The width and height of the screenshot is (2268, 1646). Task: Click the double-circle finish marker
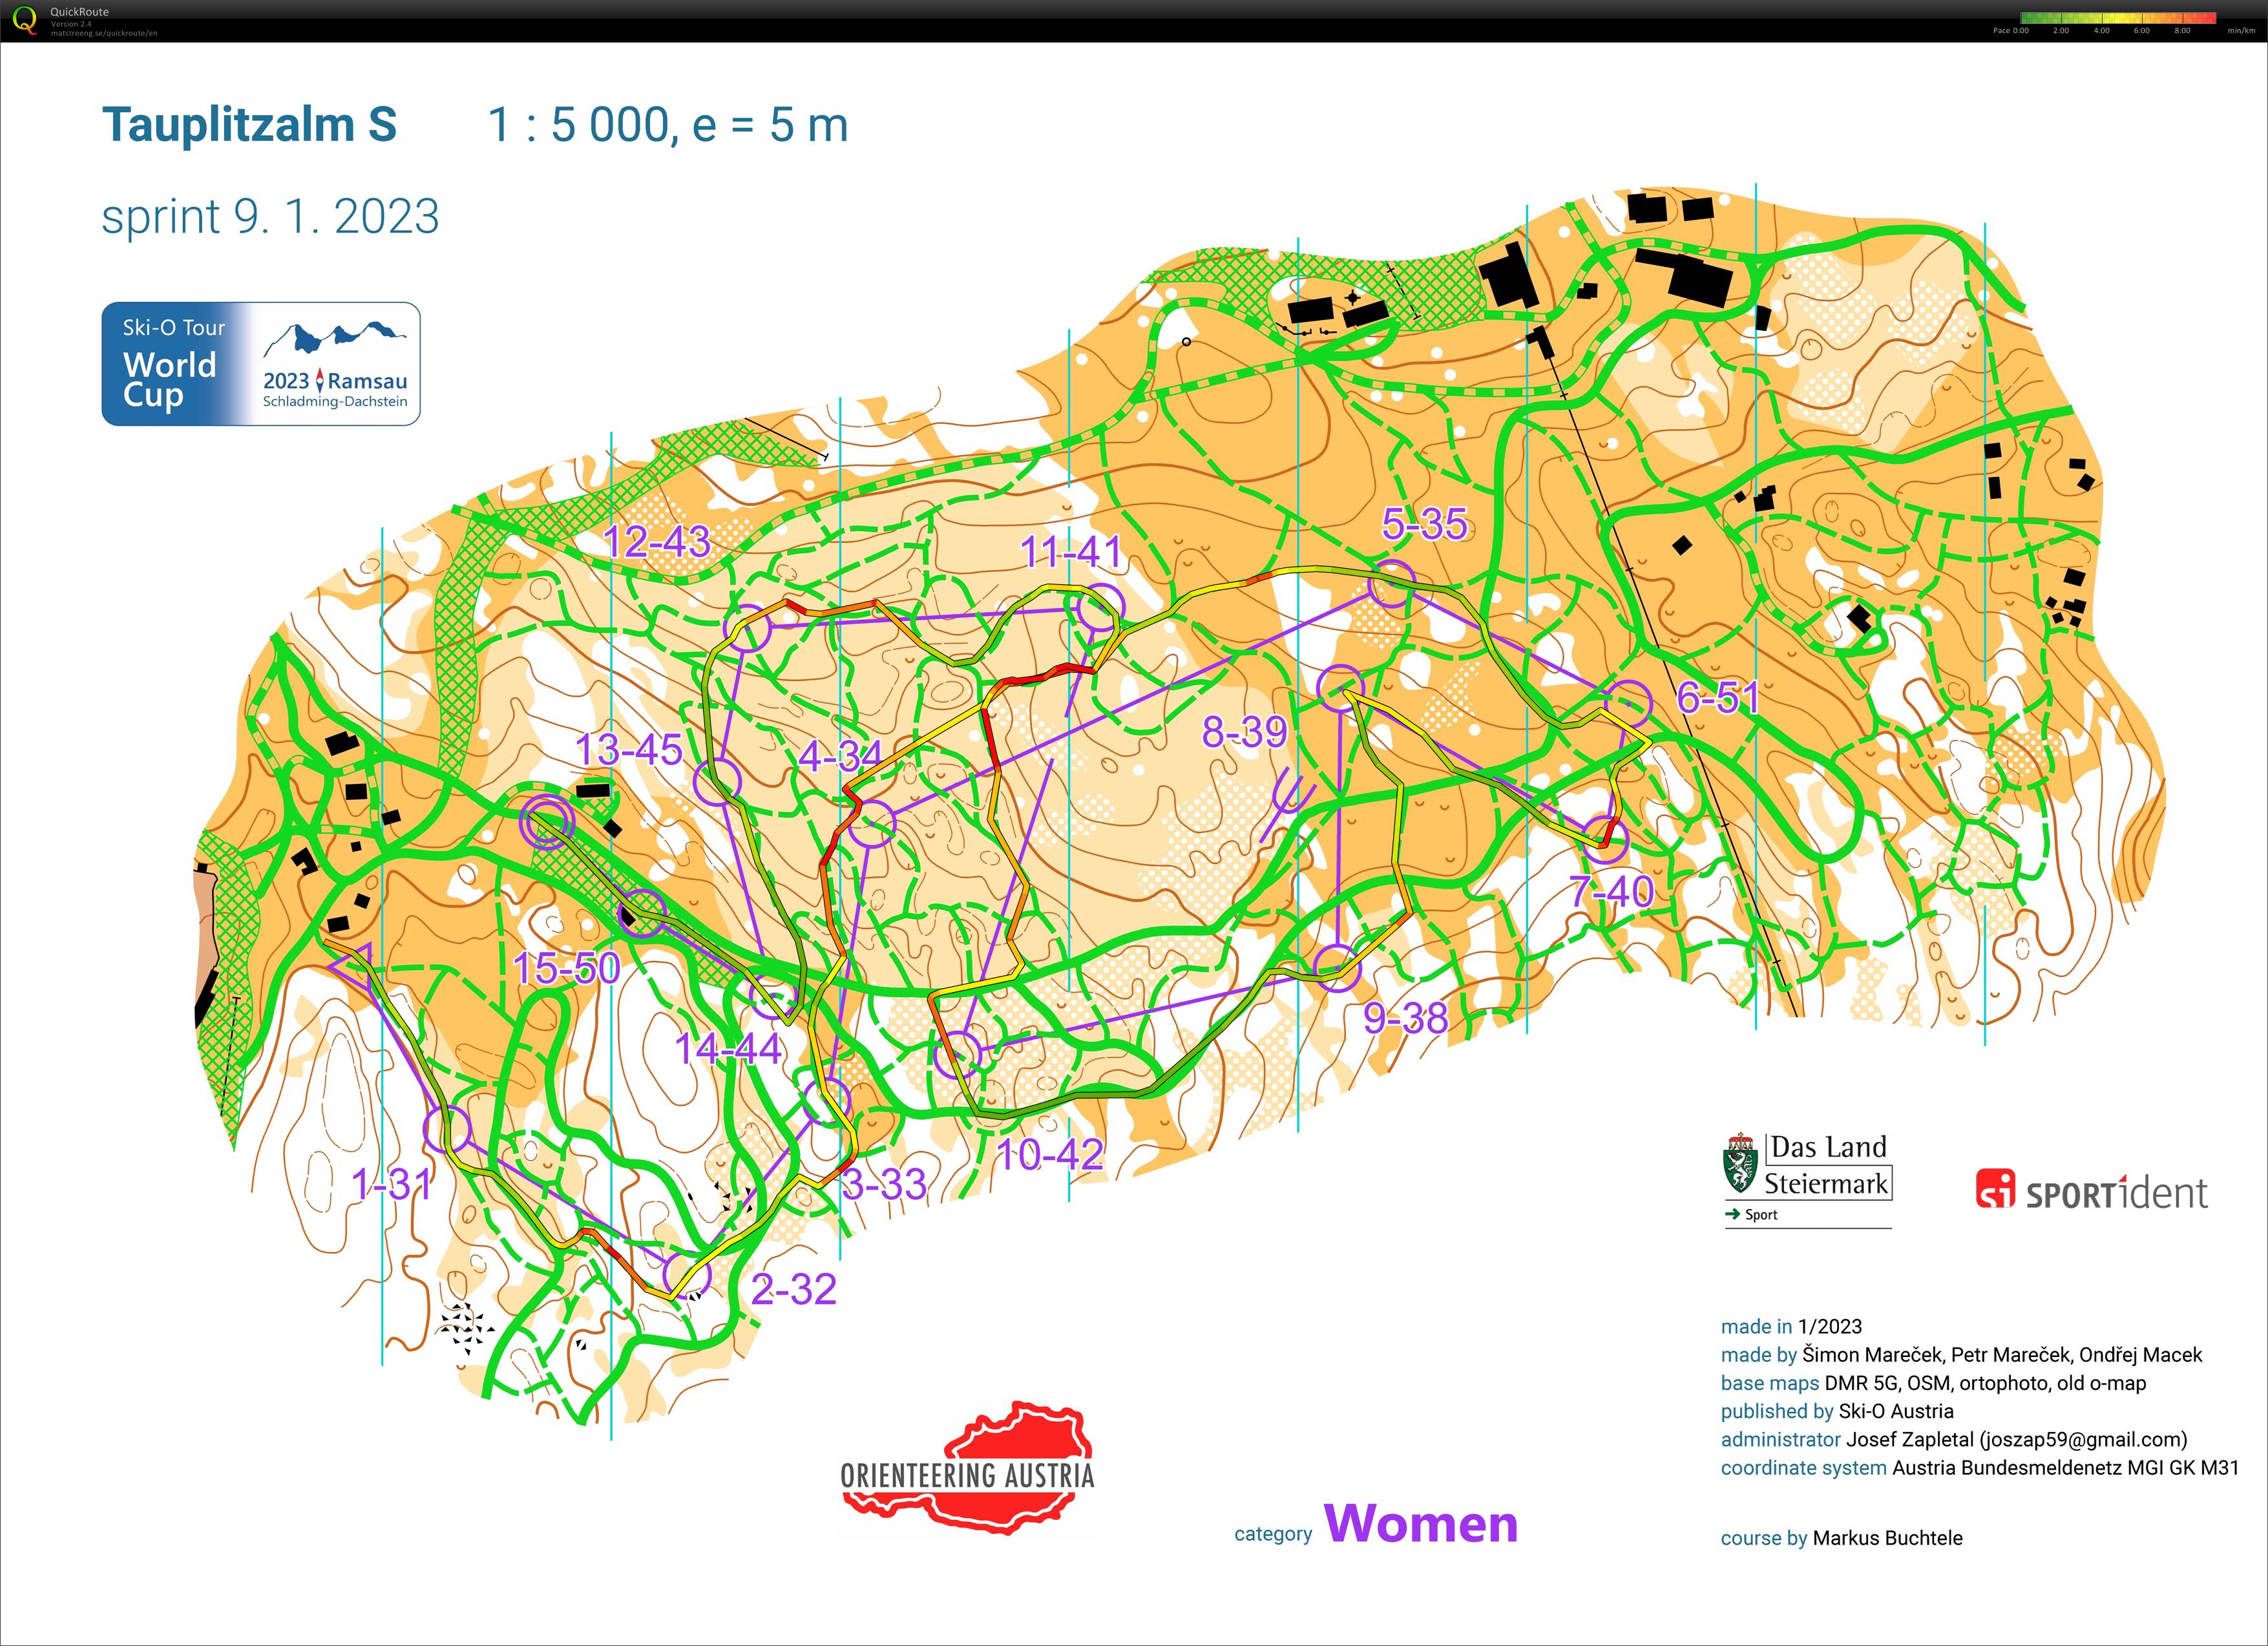[x=547, y=822]
